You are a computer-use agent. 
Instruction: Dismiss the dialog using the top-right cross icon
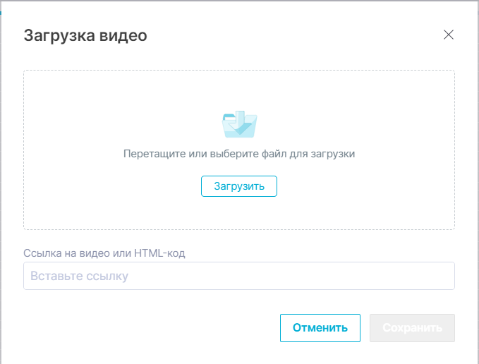[x=448, y=35]
